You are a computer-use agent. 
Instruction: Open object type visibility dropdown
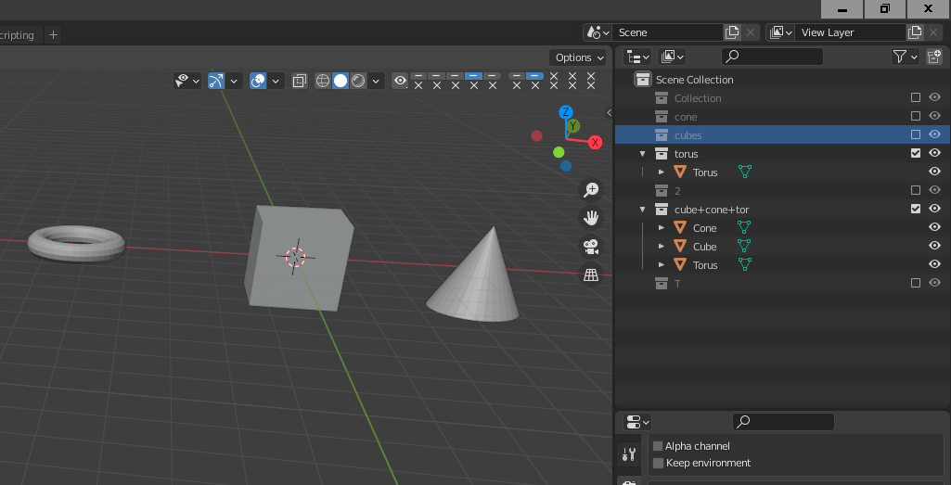[187, 81]
